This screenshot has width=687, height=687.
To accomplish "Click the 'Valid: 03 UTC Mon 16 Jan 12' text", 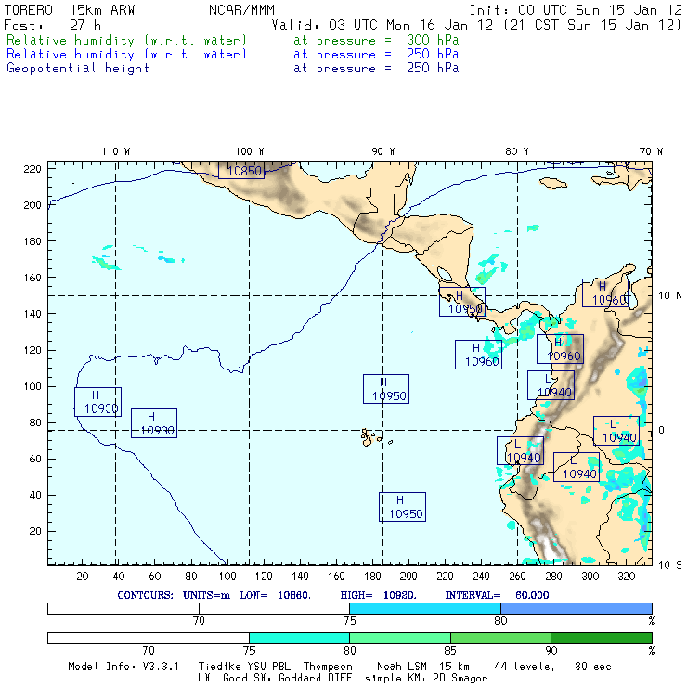I will pyautogui.click(x=382, y=25).
